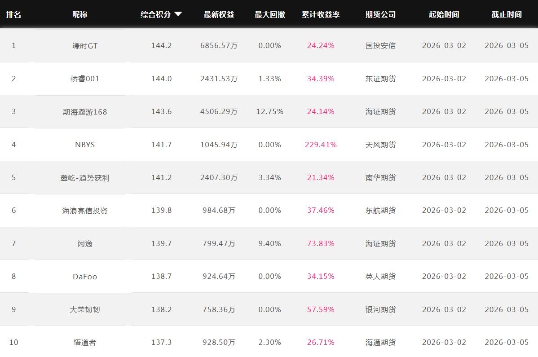This screenshot has height=357, width=538.
Task: Click the 期货公司 column header
Action: point(380,14)
